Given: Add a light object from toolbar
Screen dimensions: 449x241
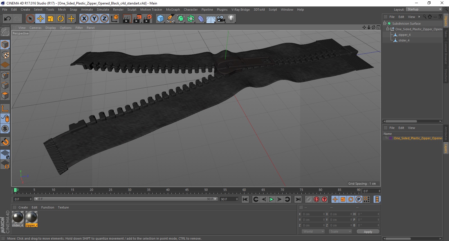Looking at the screenshot, I should coord(231,19).
